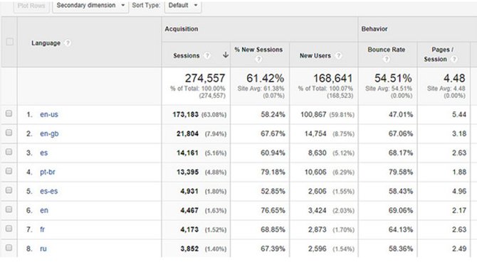The height and width of the screenshot is (262, 477).
Task: Open the es-es language link
Action: tap(48, 191)
